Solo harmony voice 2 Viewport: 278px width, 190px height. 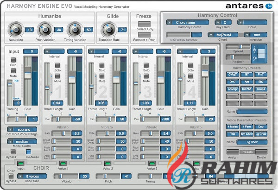[x=102, y=65]
